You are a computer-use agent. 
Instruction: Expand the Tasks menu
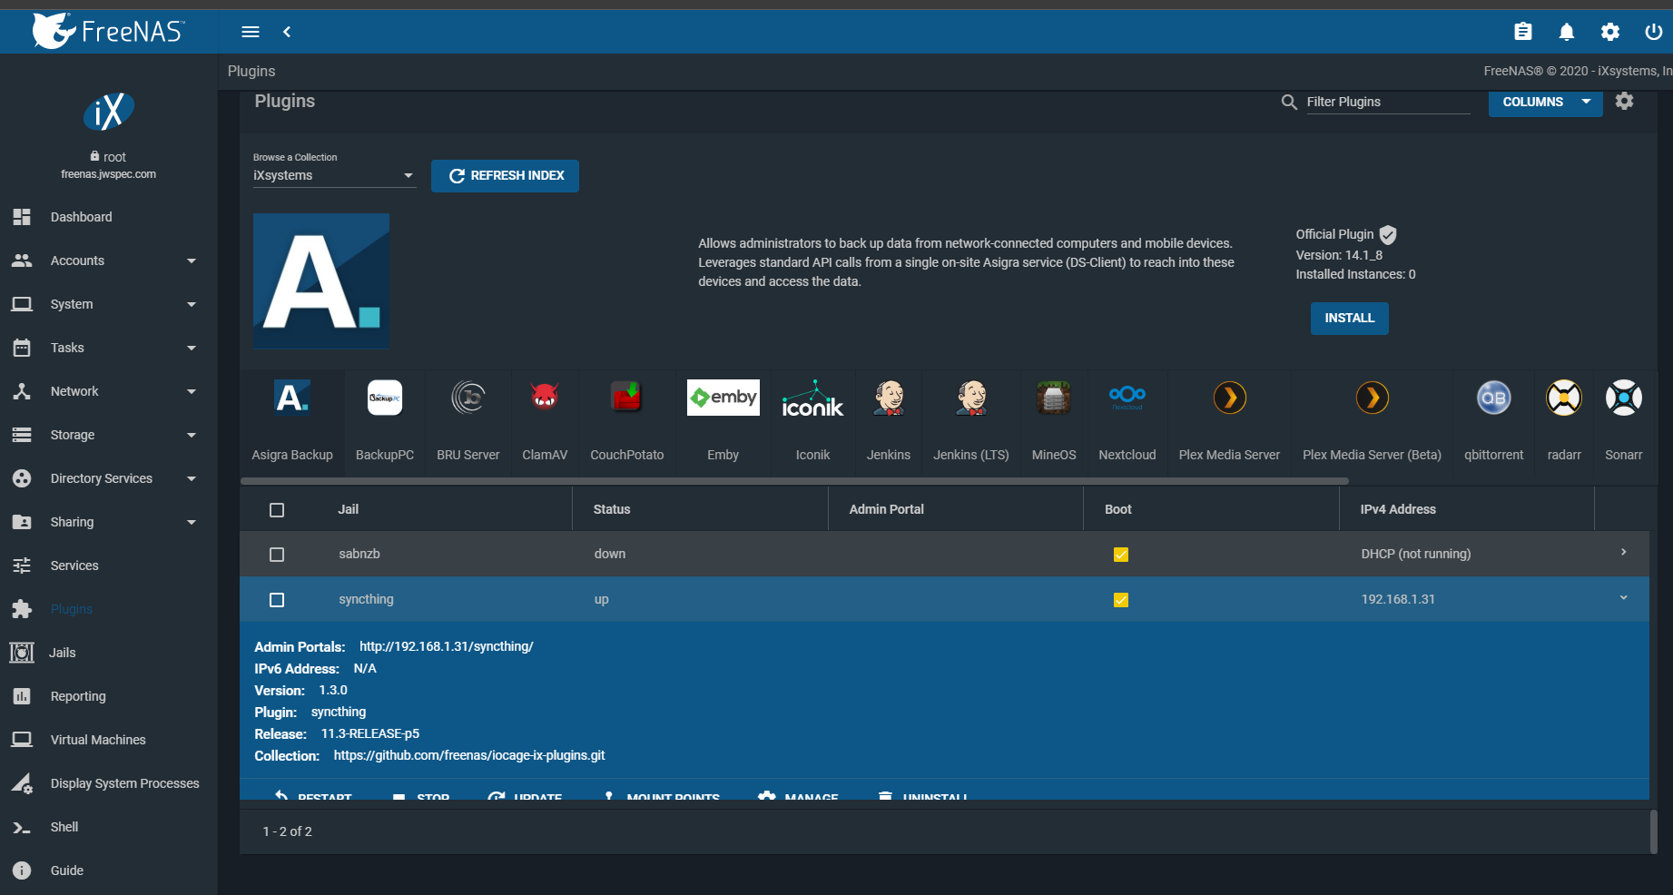pyautogui.click(x=109, y=348)
